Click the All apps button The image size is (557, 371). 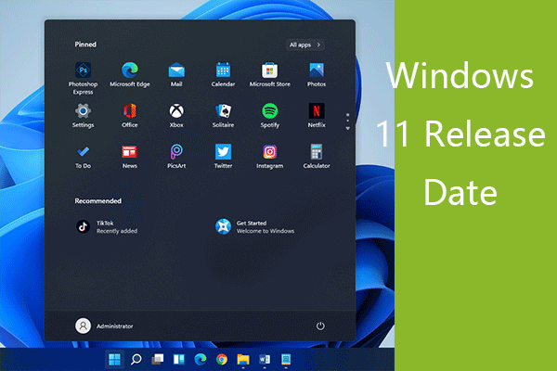point(304,45)
